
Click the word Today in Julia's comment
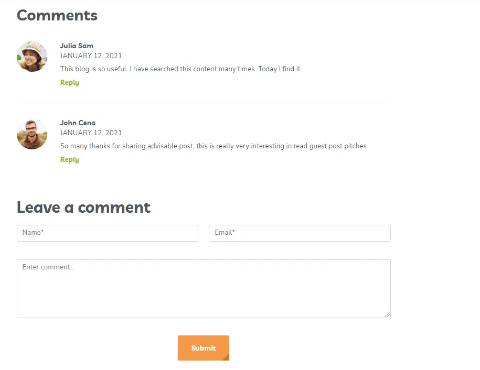tap(268, 69)
